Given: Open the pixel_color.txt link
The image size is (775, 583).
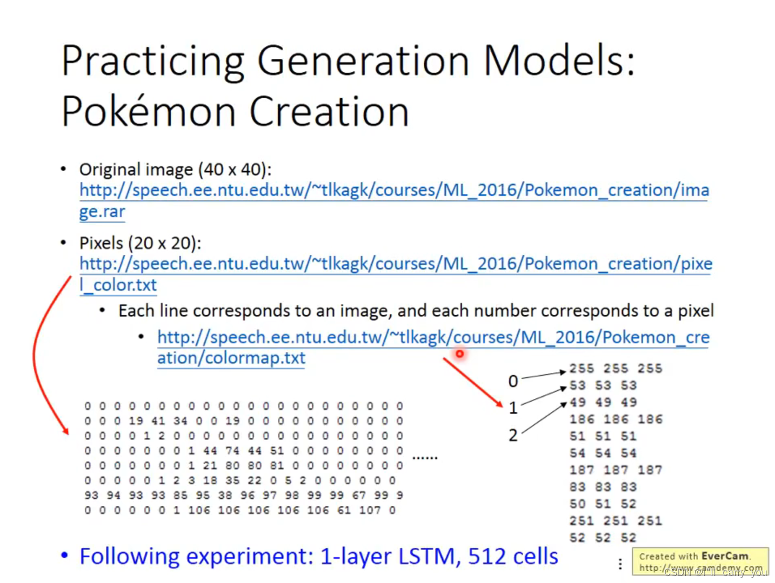Looking at the screenshot, I should coord(396,274).
